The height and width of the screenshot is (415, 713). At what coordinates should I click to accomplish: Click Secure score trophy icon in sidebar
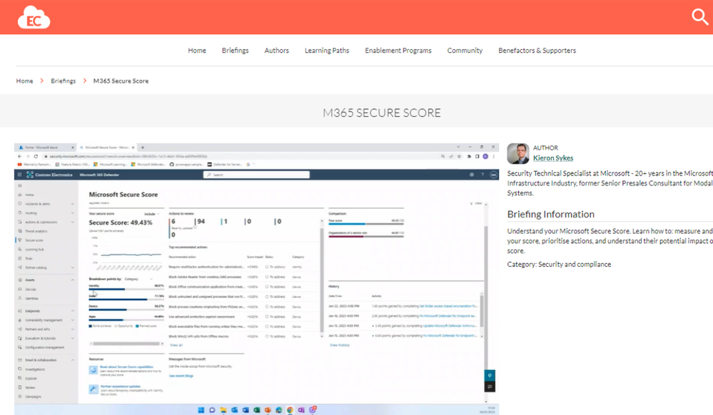[x=19, y=240]
